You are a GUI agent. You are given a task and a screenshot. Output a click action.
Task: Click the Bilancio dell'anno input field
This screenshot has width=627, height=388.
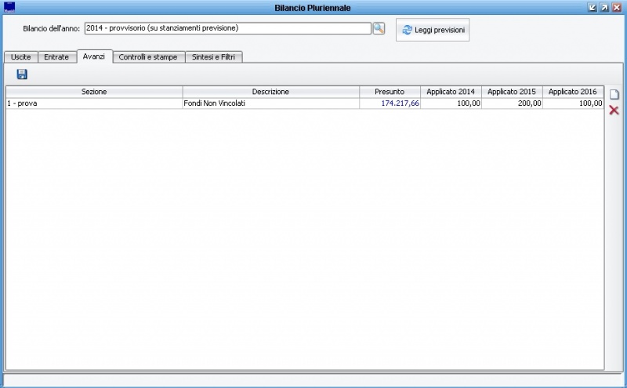click(228, 28)
